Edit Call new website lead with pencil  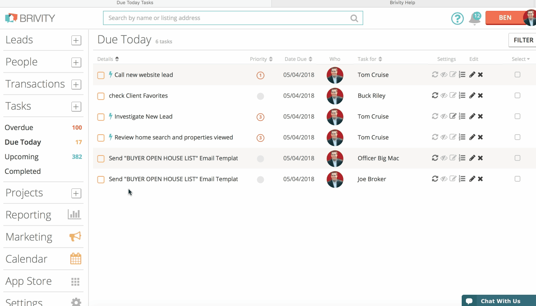tap(472, 75)
